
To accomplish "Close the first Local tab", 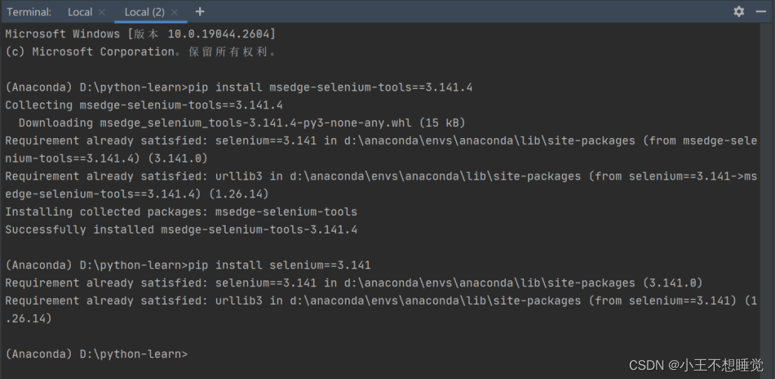I will tap(102, 13).
